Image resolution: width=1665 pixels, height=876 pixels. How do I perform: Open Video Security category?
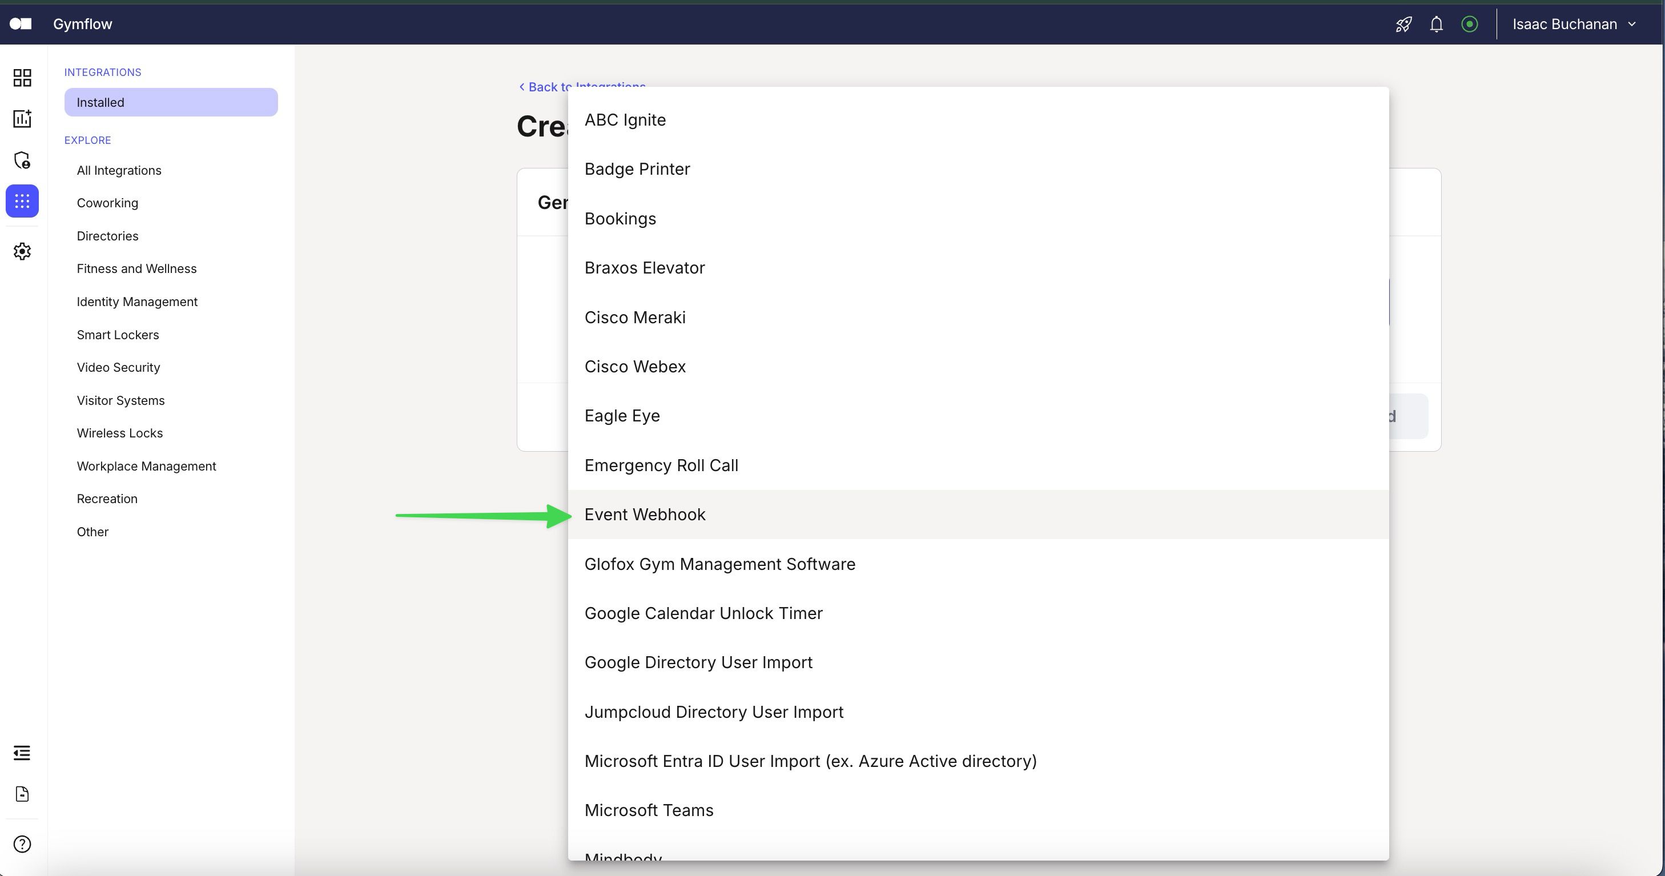(118, 367)
